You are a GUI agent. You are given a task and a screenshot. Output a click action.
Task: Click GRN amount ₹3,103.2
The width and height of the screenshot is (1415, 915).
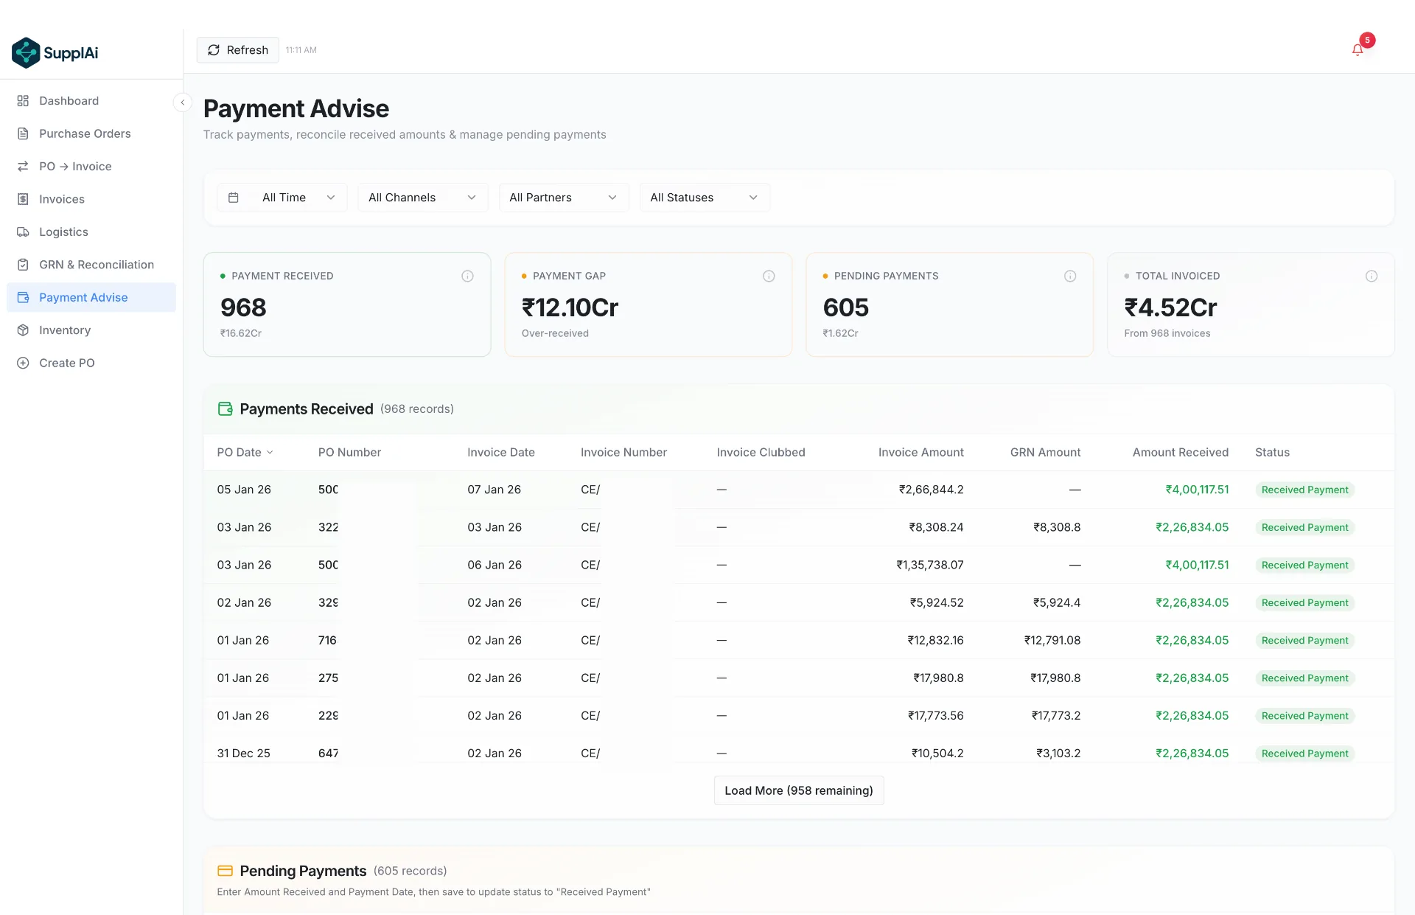(x=1058, y=753)
